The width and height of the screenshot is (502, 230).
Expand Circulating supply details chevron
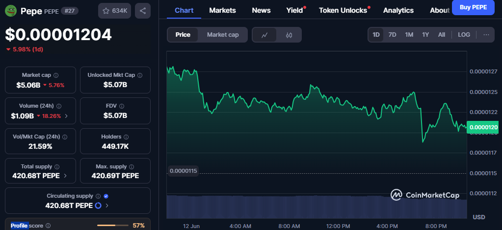[x=107, y=206]
